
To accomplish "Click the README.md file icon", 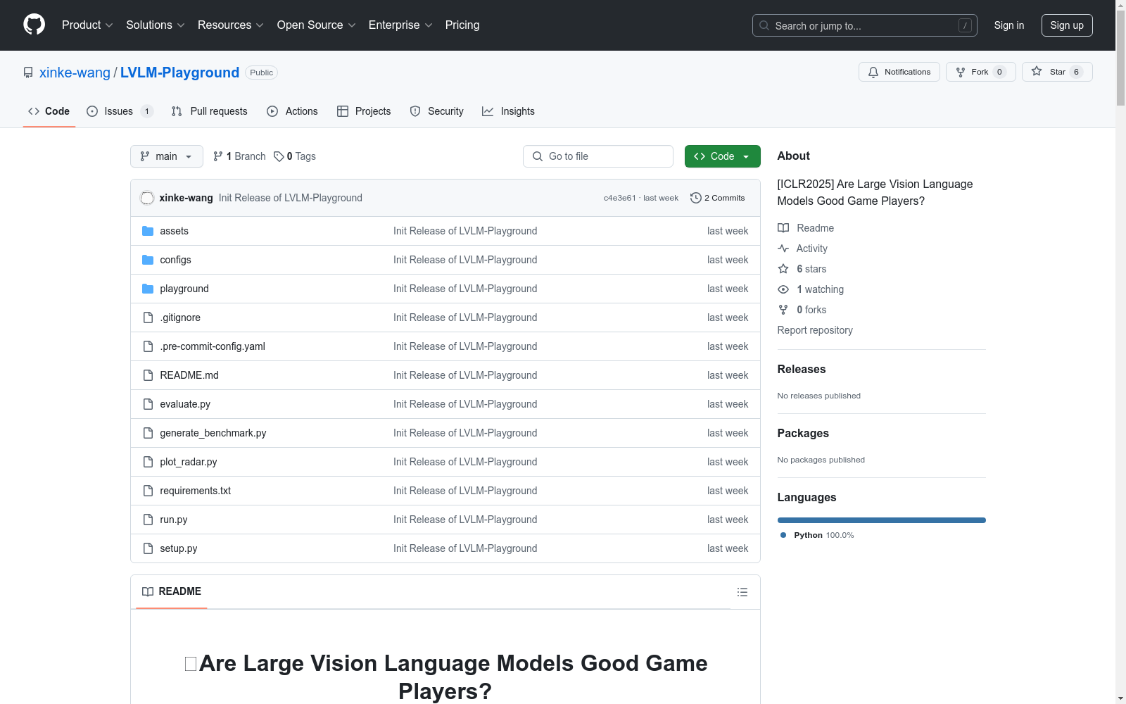I will click(148, 375).
